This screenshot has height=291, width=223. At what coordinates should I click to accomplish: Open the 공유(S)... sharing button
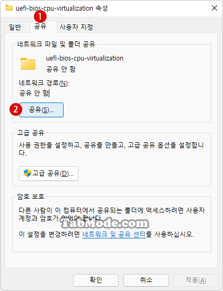pos(41,110)
